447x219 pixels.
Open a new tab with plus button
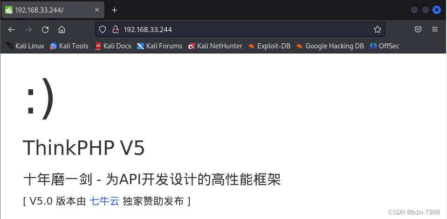[114, 10]
